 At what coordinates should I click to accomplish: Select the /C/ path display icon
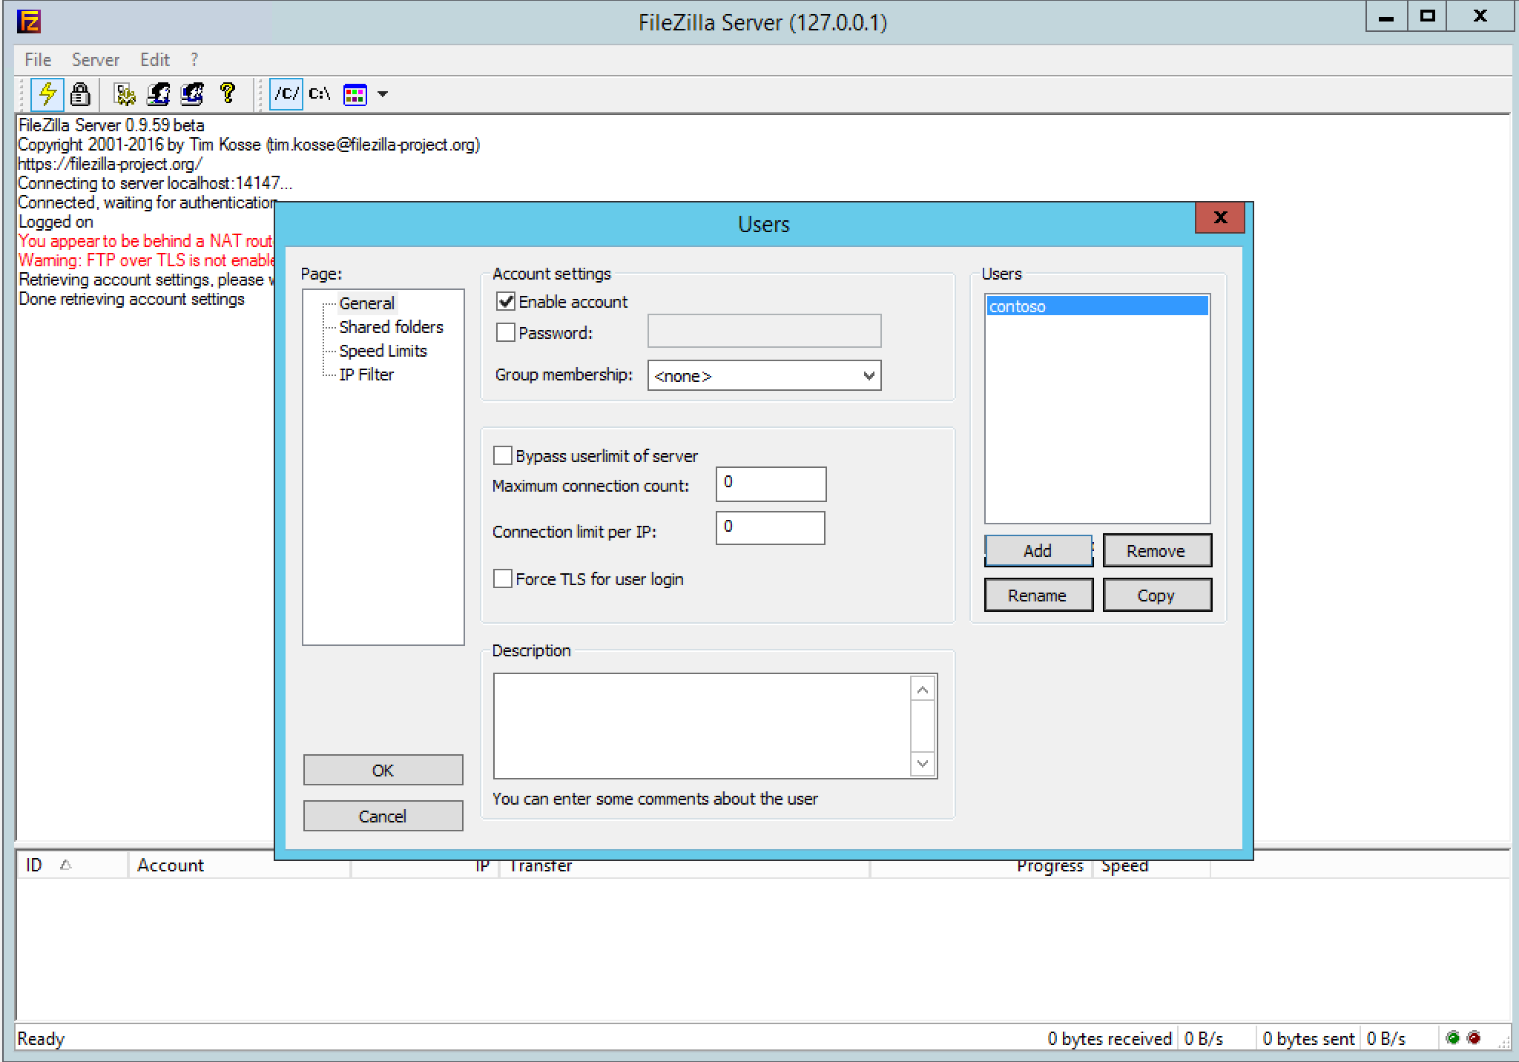(286, 94)
